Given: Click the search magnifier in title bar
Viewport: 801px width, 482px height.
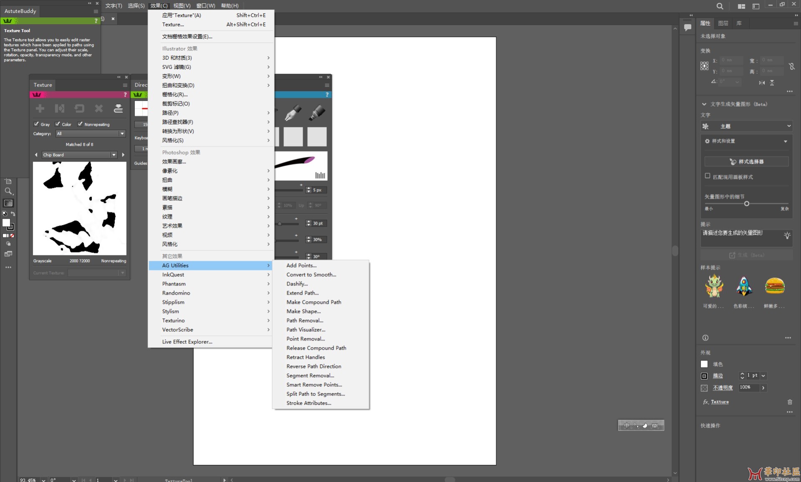Looking at the screenshot, I should point(720,6).
